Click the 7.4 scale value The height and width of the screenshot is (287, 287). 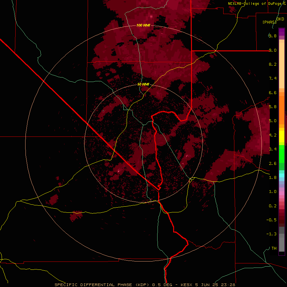(x=273, y=78)
